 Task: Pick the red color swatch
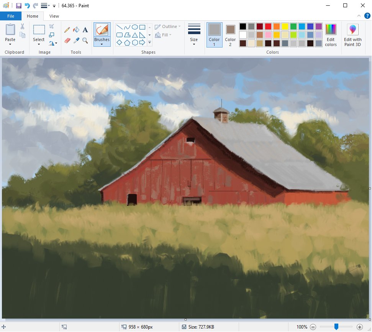pyautogui.click(x=268, y=26)
